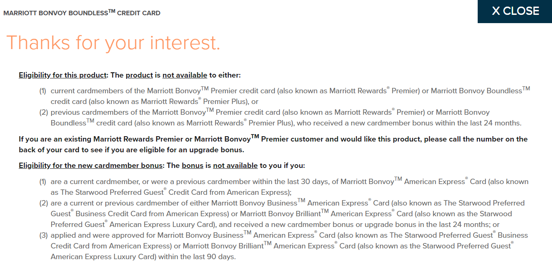
Task: Click the "Thanks for your interest." heading
Action: 113,43
